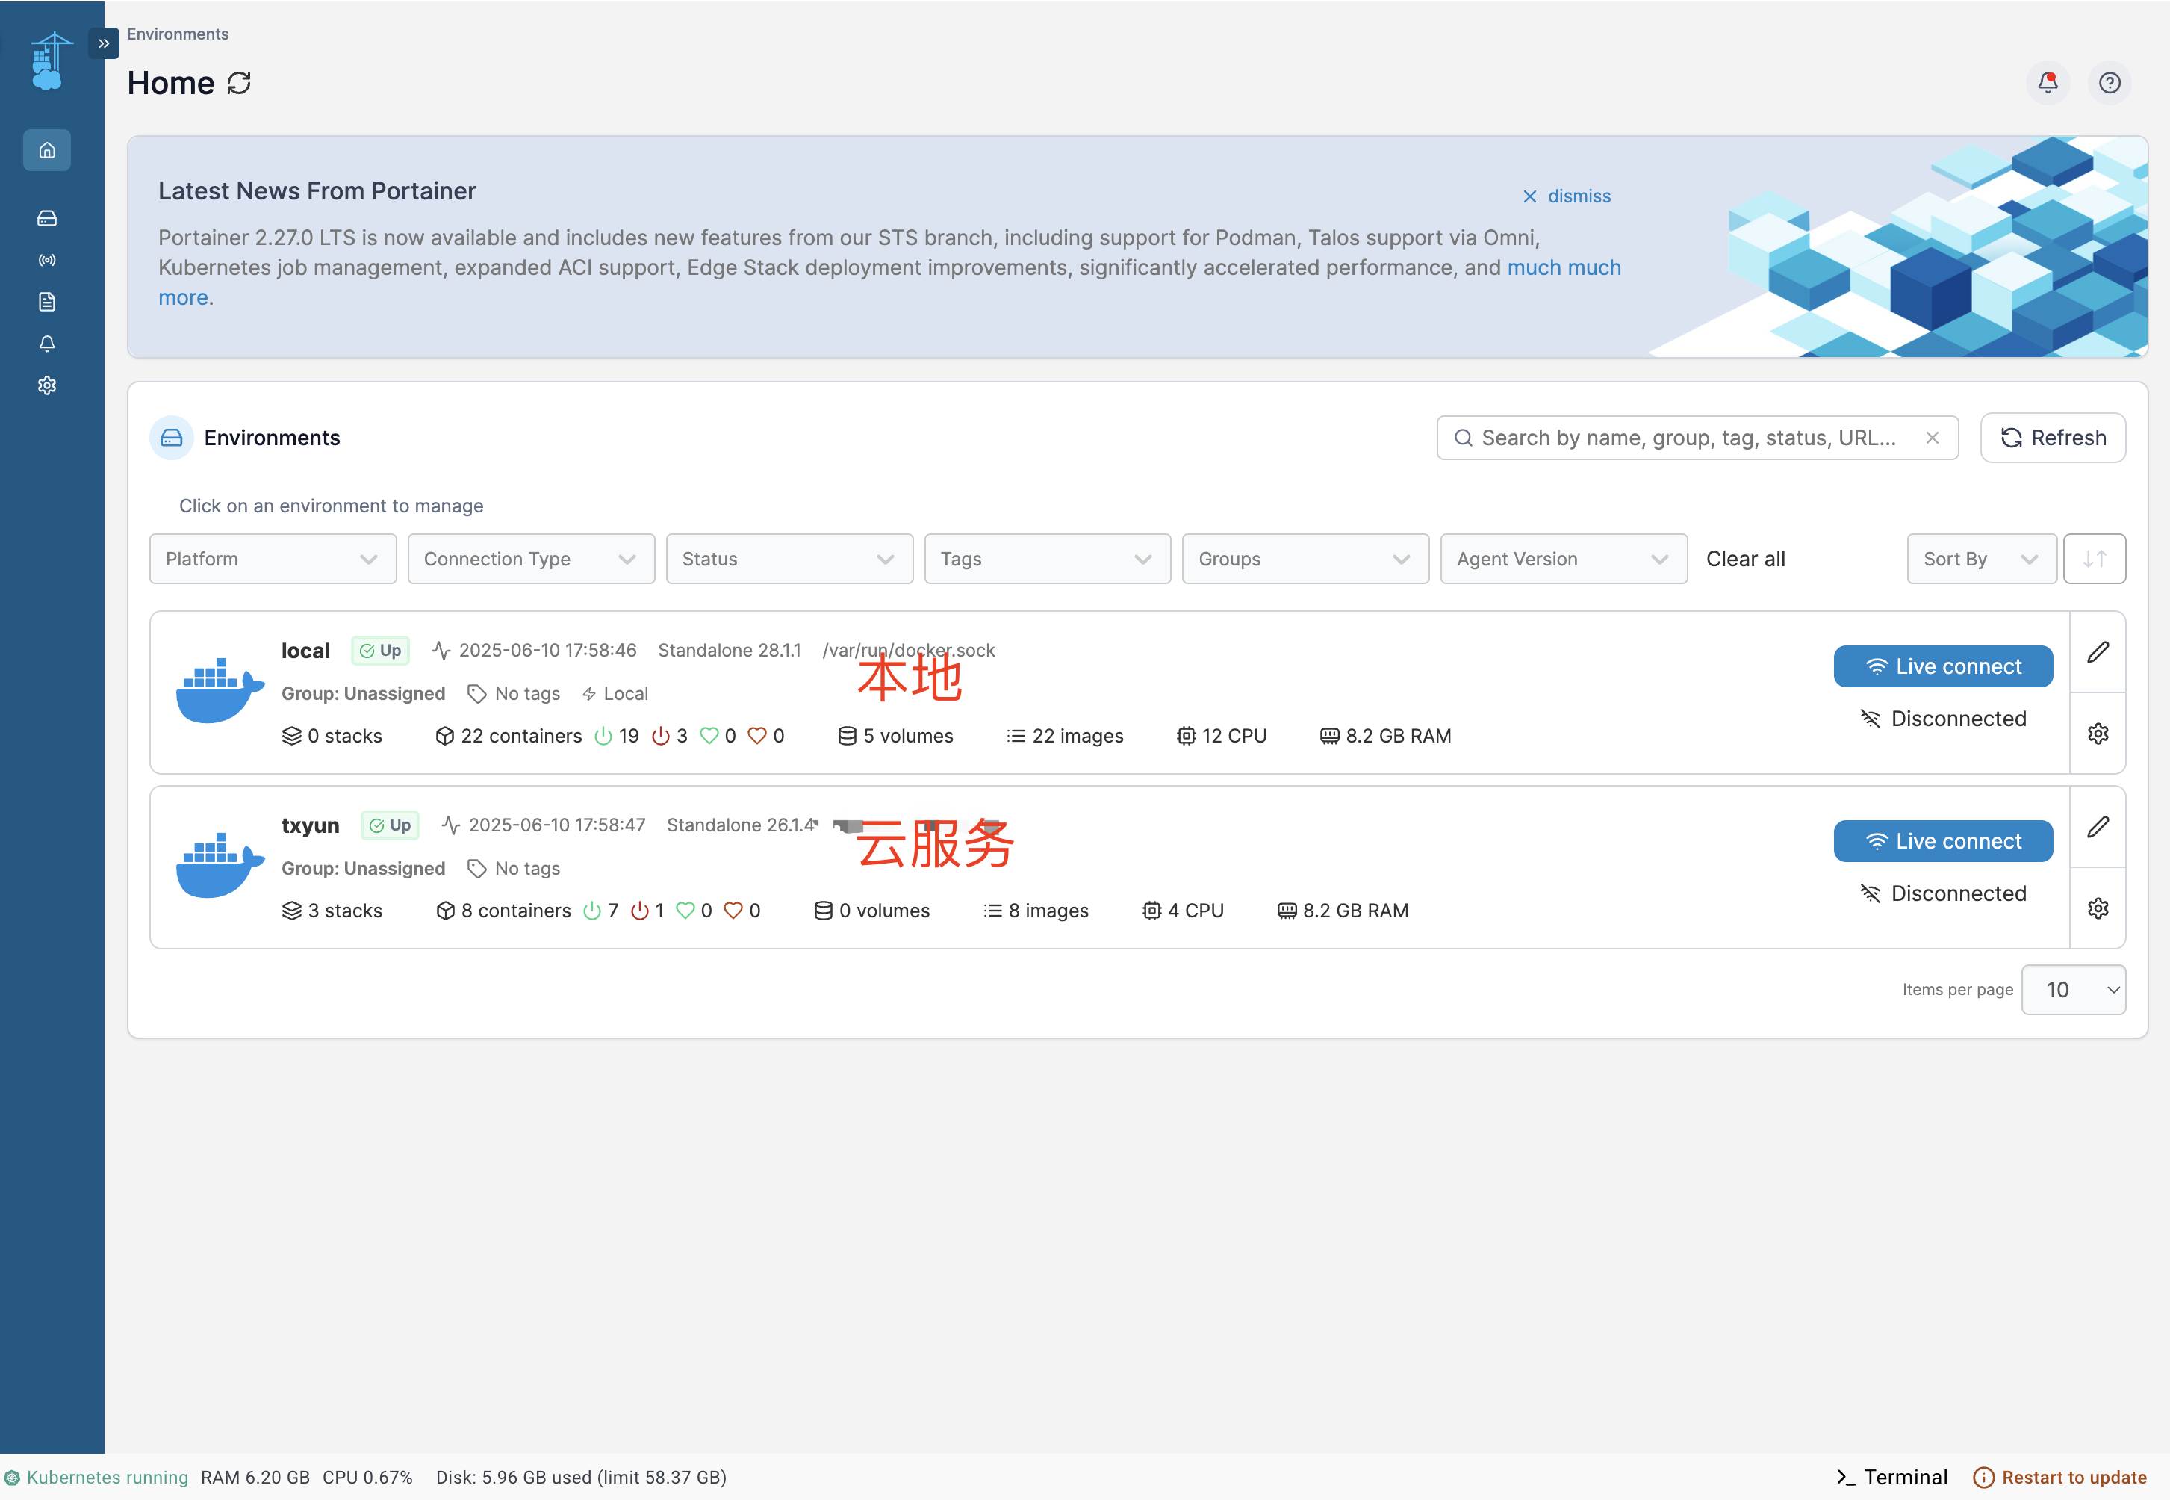Click Clear all filters
The width and height of the screenshot is (2170, 1500).
tap(1745, 560)
